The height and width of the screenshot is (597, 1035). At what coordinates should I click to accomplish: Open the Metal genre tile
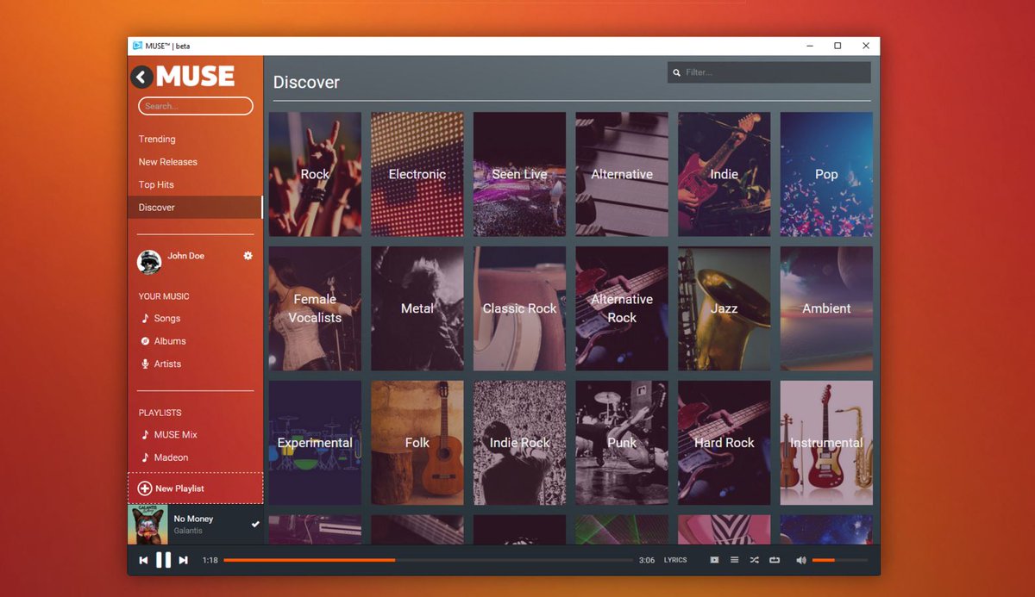click(x=417, y=308)
